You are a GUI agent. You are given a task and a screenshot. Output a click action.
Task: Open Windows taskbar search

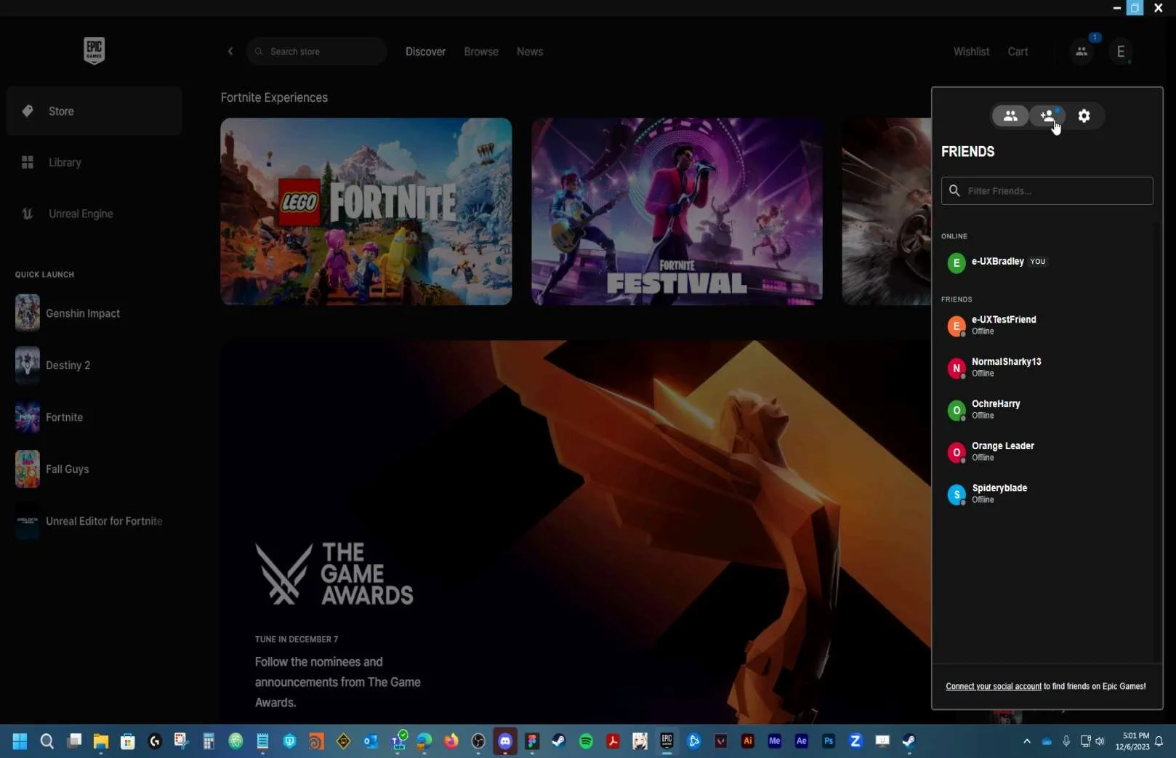[47, 741]
